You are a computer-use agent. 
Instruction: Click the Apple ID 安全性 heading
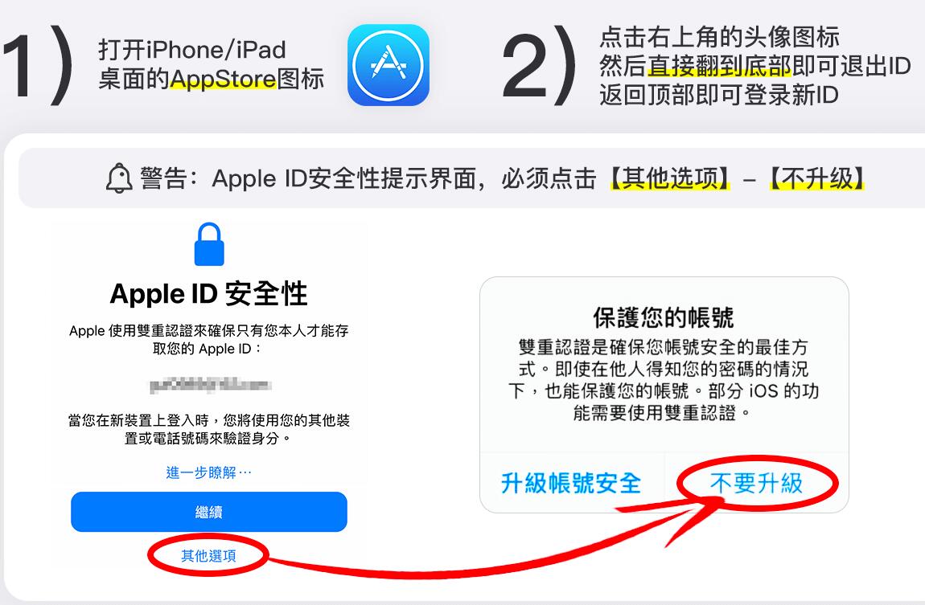tap(209, 293)
